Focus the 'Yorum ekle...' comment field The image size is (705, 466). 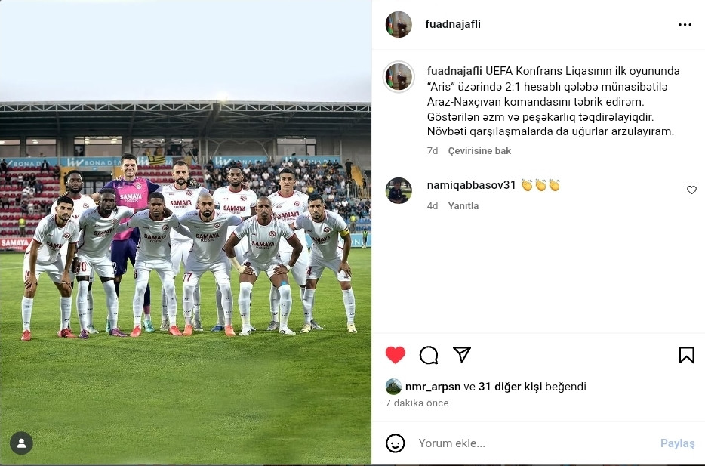pos(535,443)
